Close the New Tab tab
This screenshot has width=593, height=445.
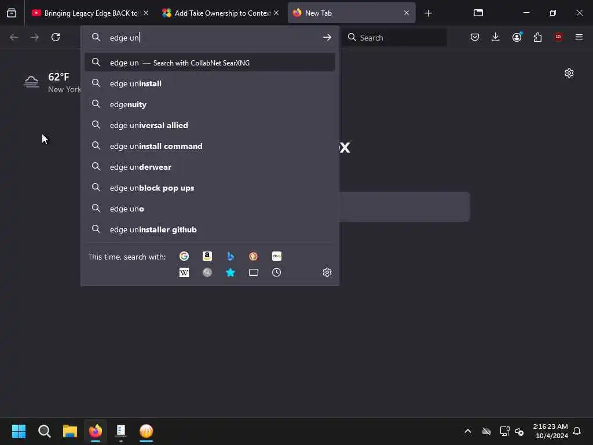(x=407, y=13)
